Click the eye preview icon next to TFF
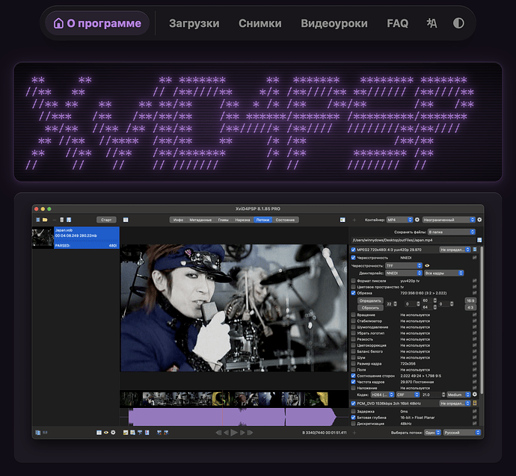The width and height of the screenshot is (516, 476). tap(427, 265)
